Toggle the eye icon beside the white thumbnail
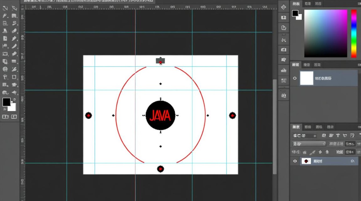 (x=295, y=78)
